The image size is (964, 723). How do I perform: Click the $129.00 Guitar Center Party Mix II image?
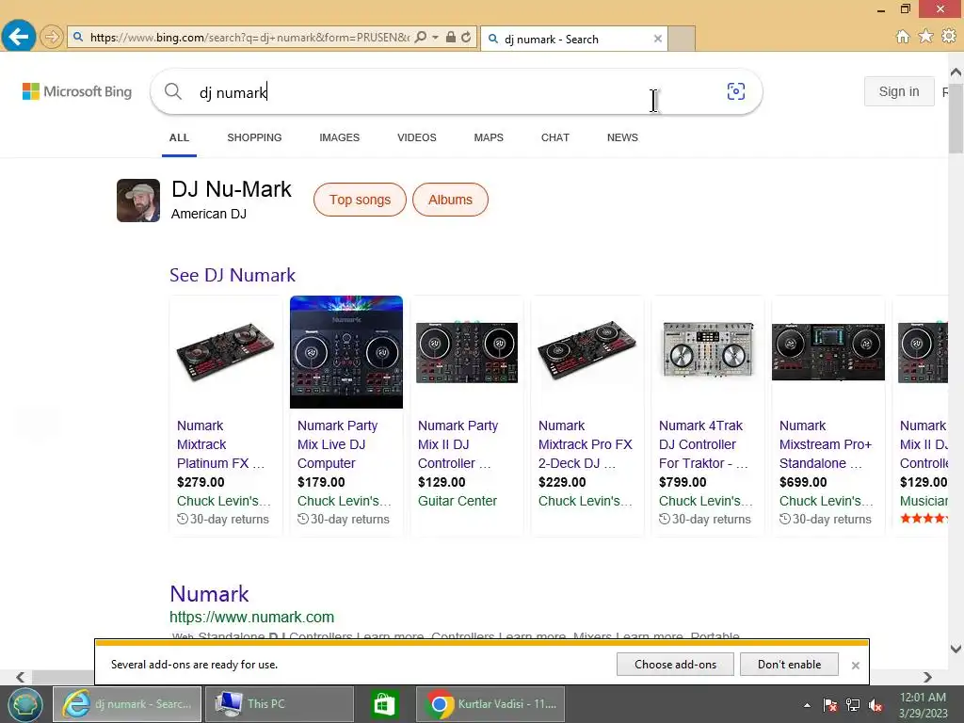467,352
